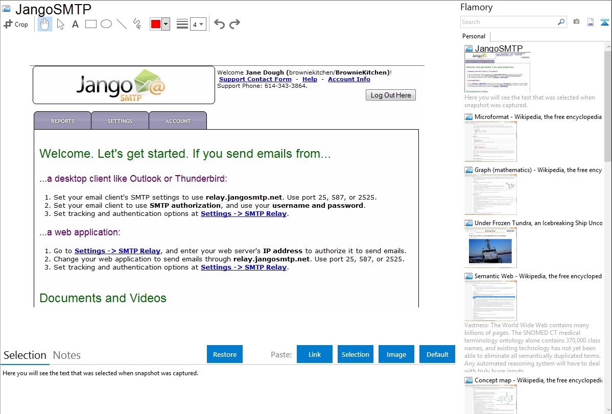Click the icon next to JangoSMTP snapshot title
The width and height of the screenshot is (612, 414).
tap(469, 49)
